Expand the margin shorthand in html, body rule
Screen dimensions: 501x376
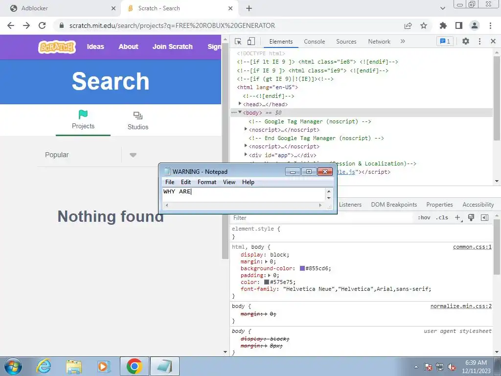[266, 261]
